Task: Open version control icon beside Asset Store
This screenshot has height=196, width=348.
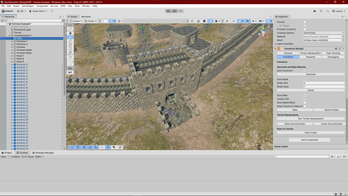Action: (52, 11)
